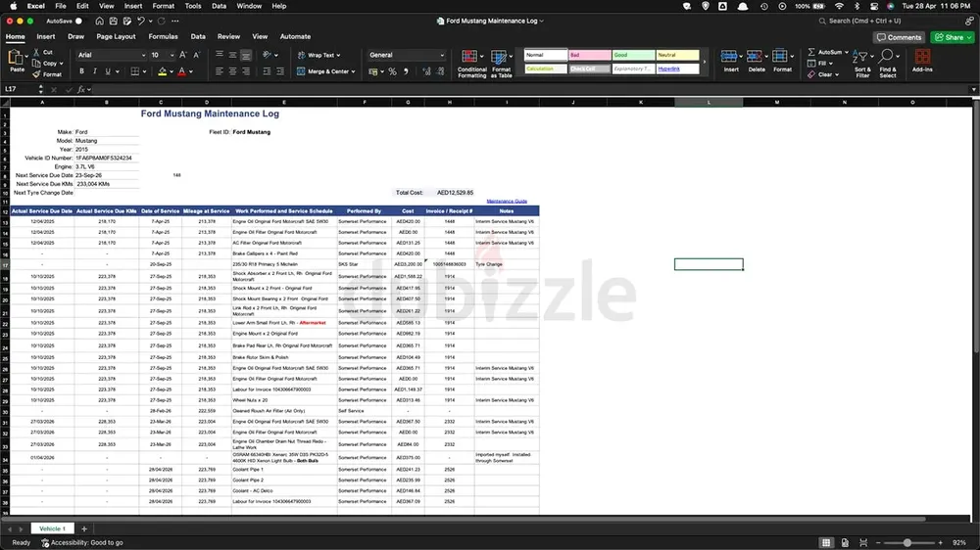This screenshot has height=550, width=980.
Task: Open the Copy dropdown arrow
Action: 61,63
